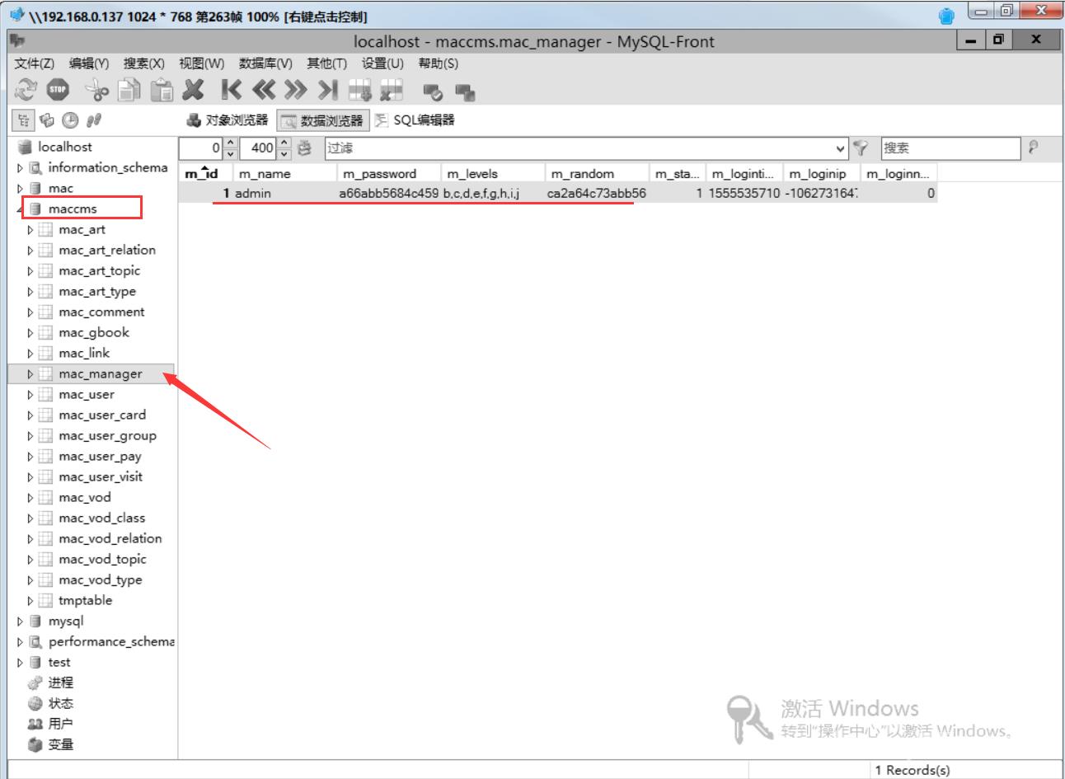Image resolution: width=1065 pixels, height=779 pixels.
Task: Switch to 数据浏览器 tab
Action: [x=321, y=120]
